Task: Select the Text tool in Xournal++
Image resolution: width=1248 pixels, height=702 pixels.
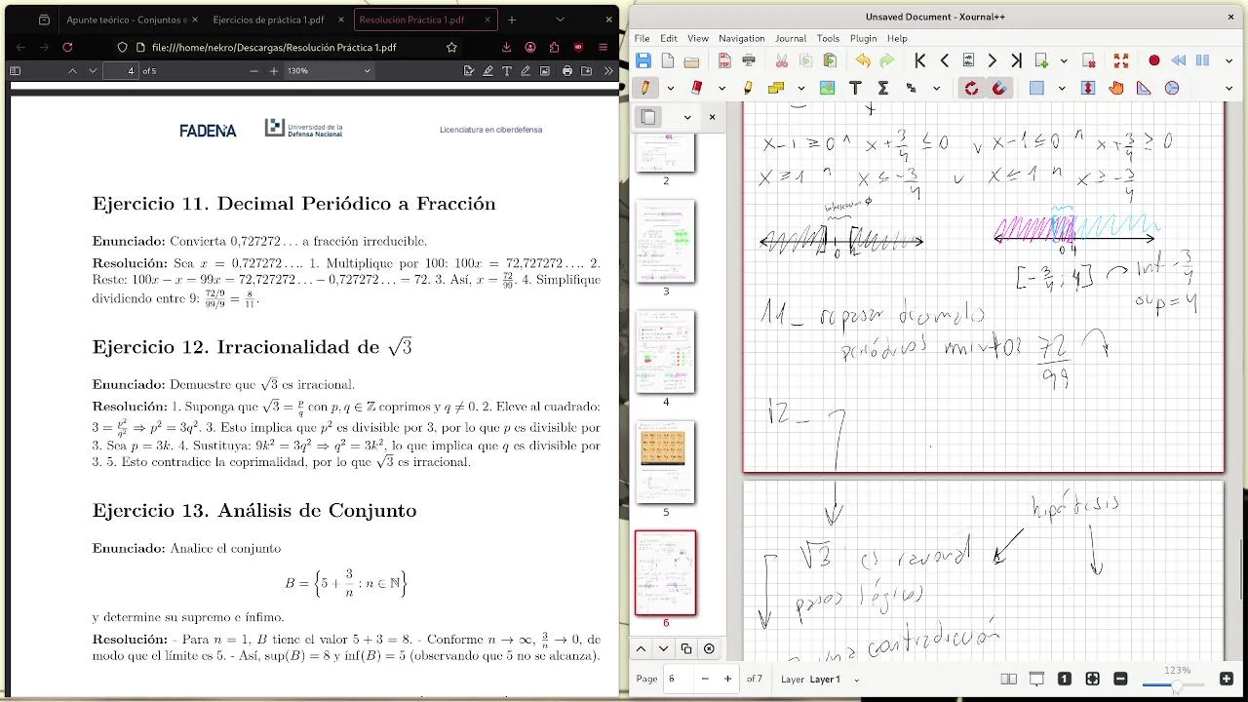Action: click(x=855, y=88)
